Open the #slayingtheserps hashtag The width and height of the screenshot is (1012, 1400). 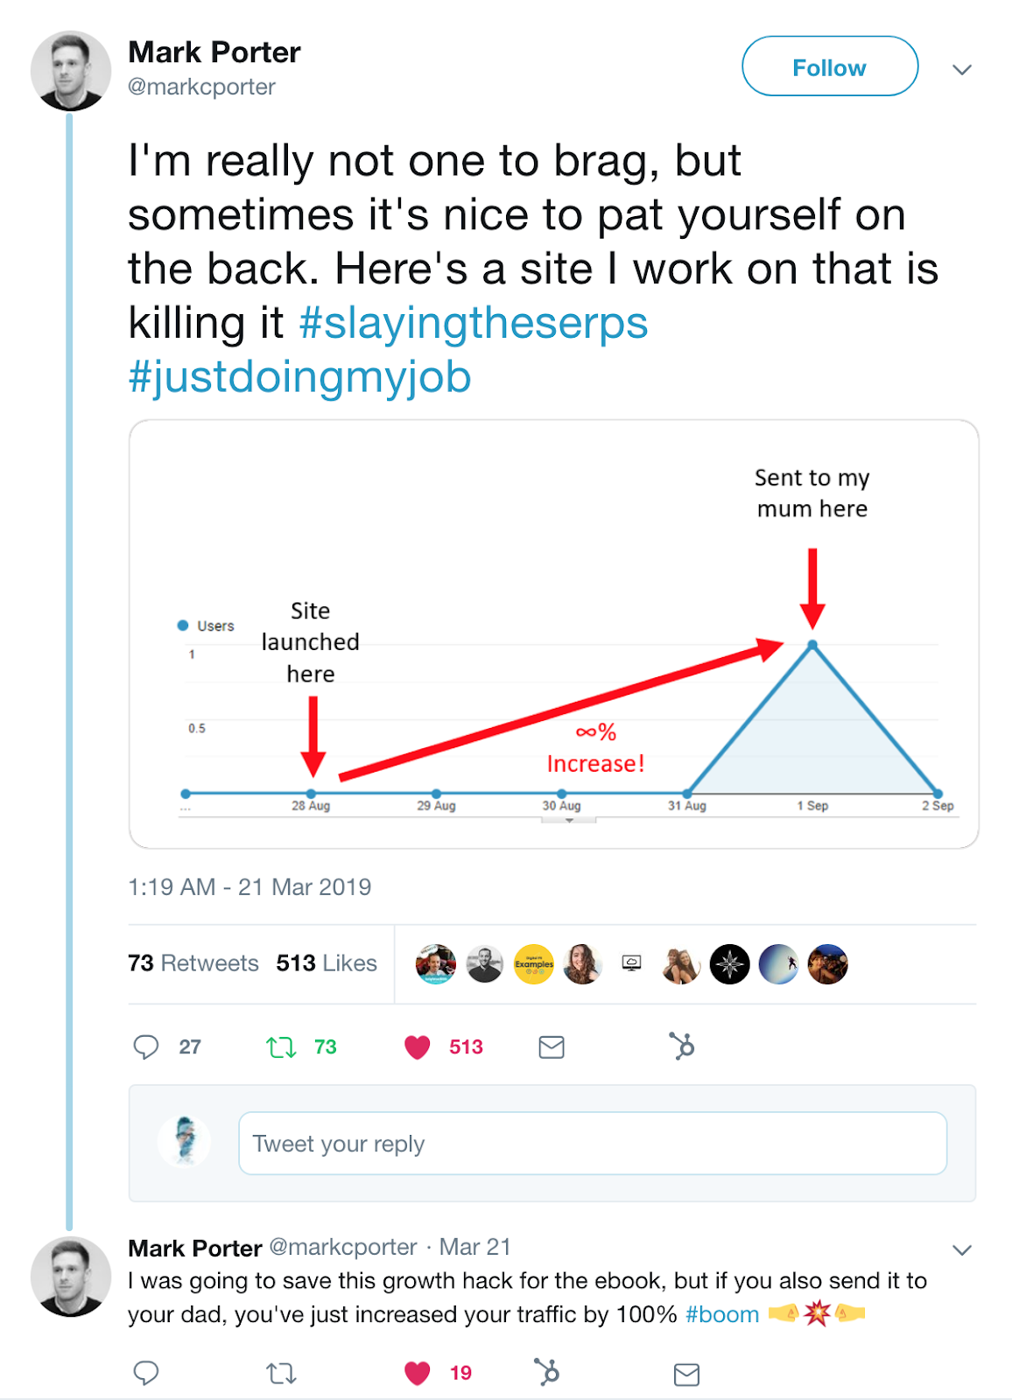(x=473, y=323)
